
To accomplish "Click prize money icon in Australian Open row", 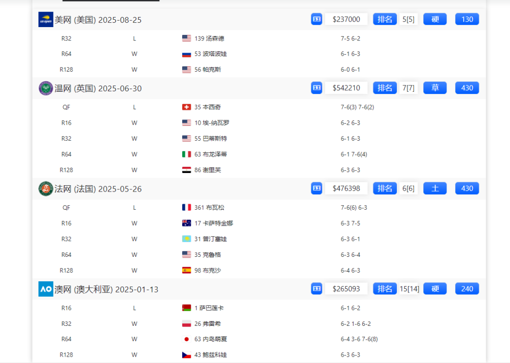I will tap(317, 289).
